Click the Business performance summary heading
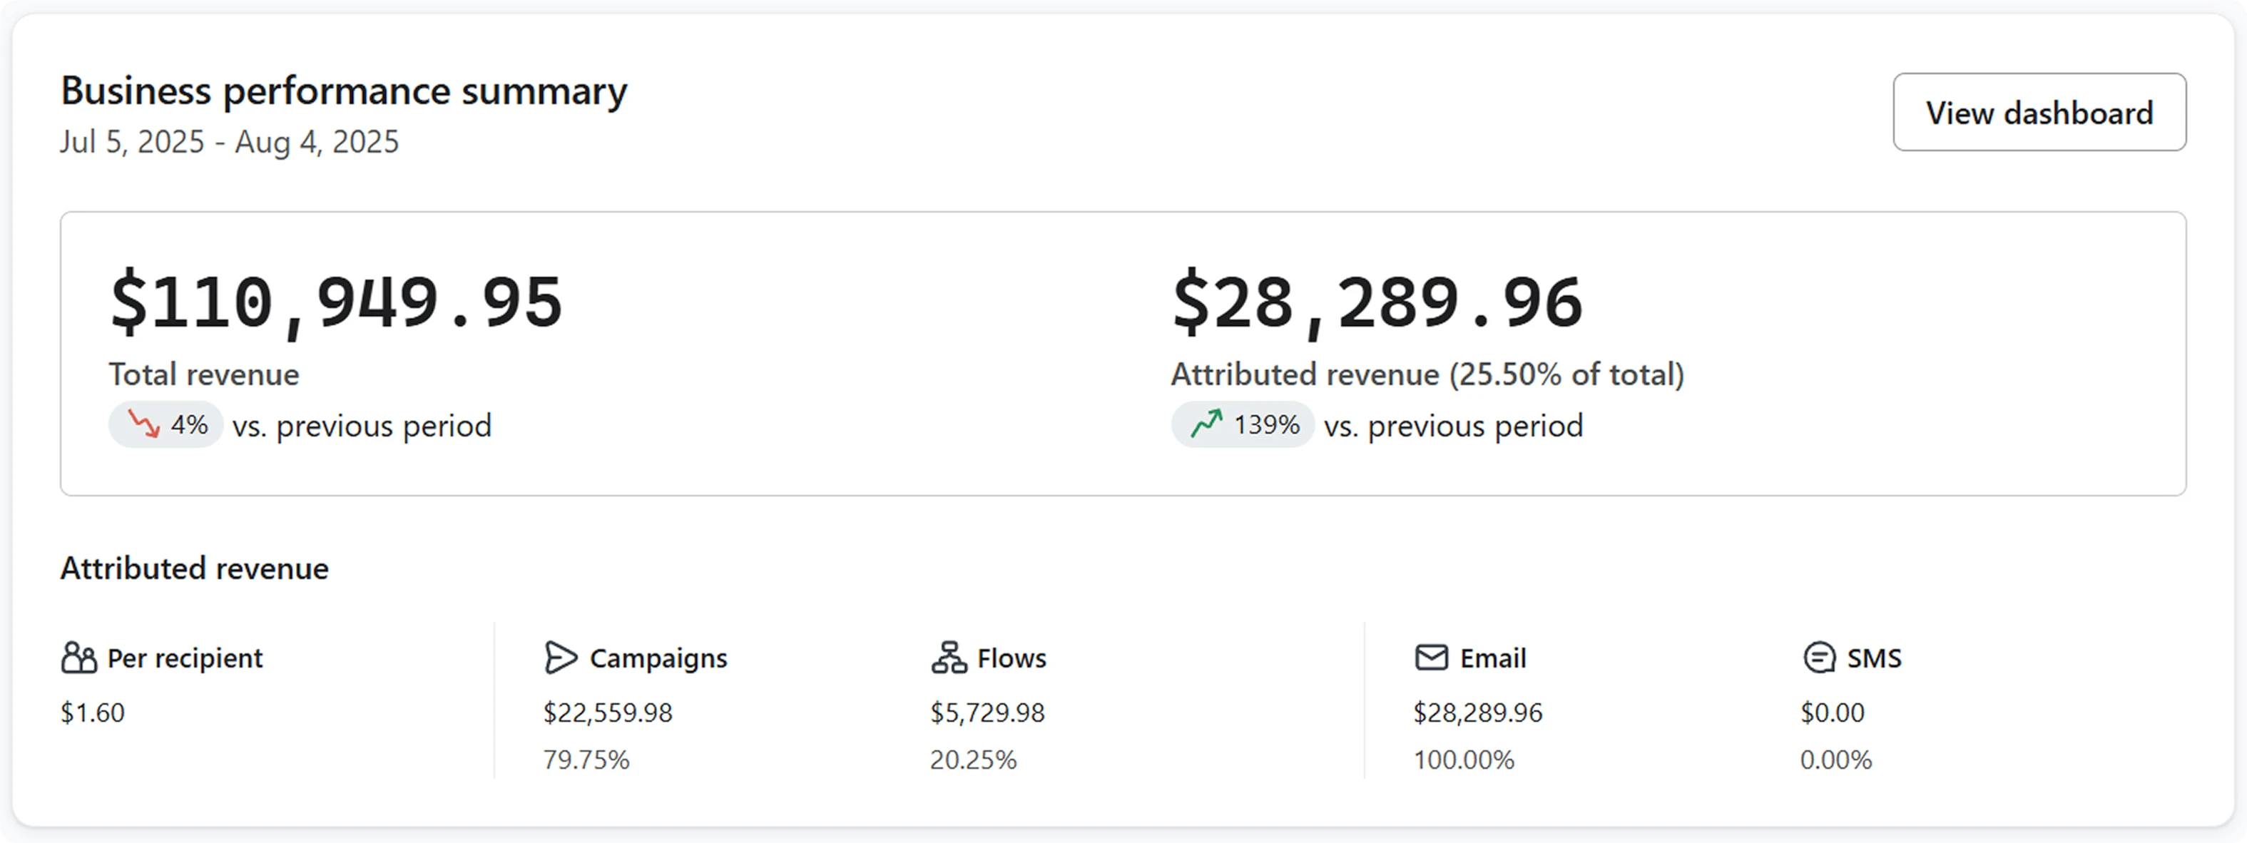Screen dimensions: 2247x843 (344, 91)
